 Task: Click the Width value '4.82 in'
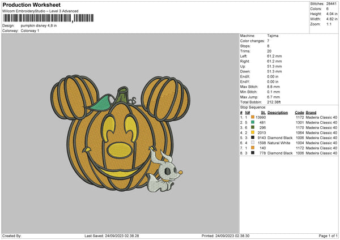331,19
